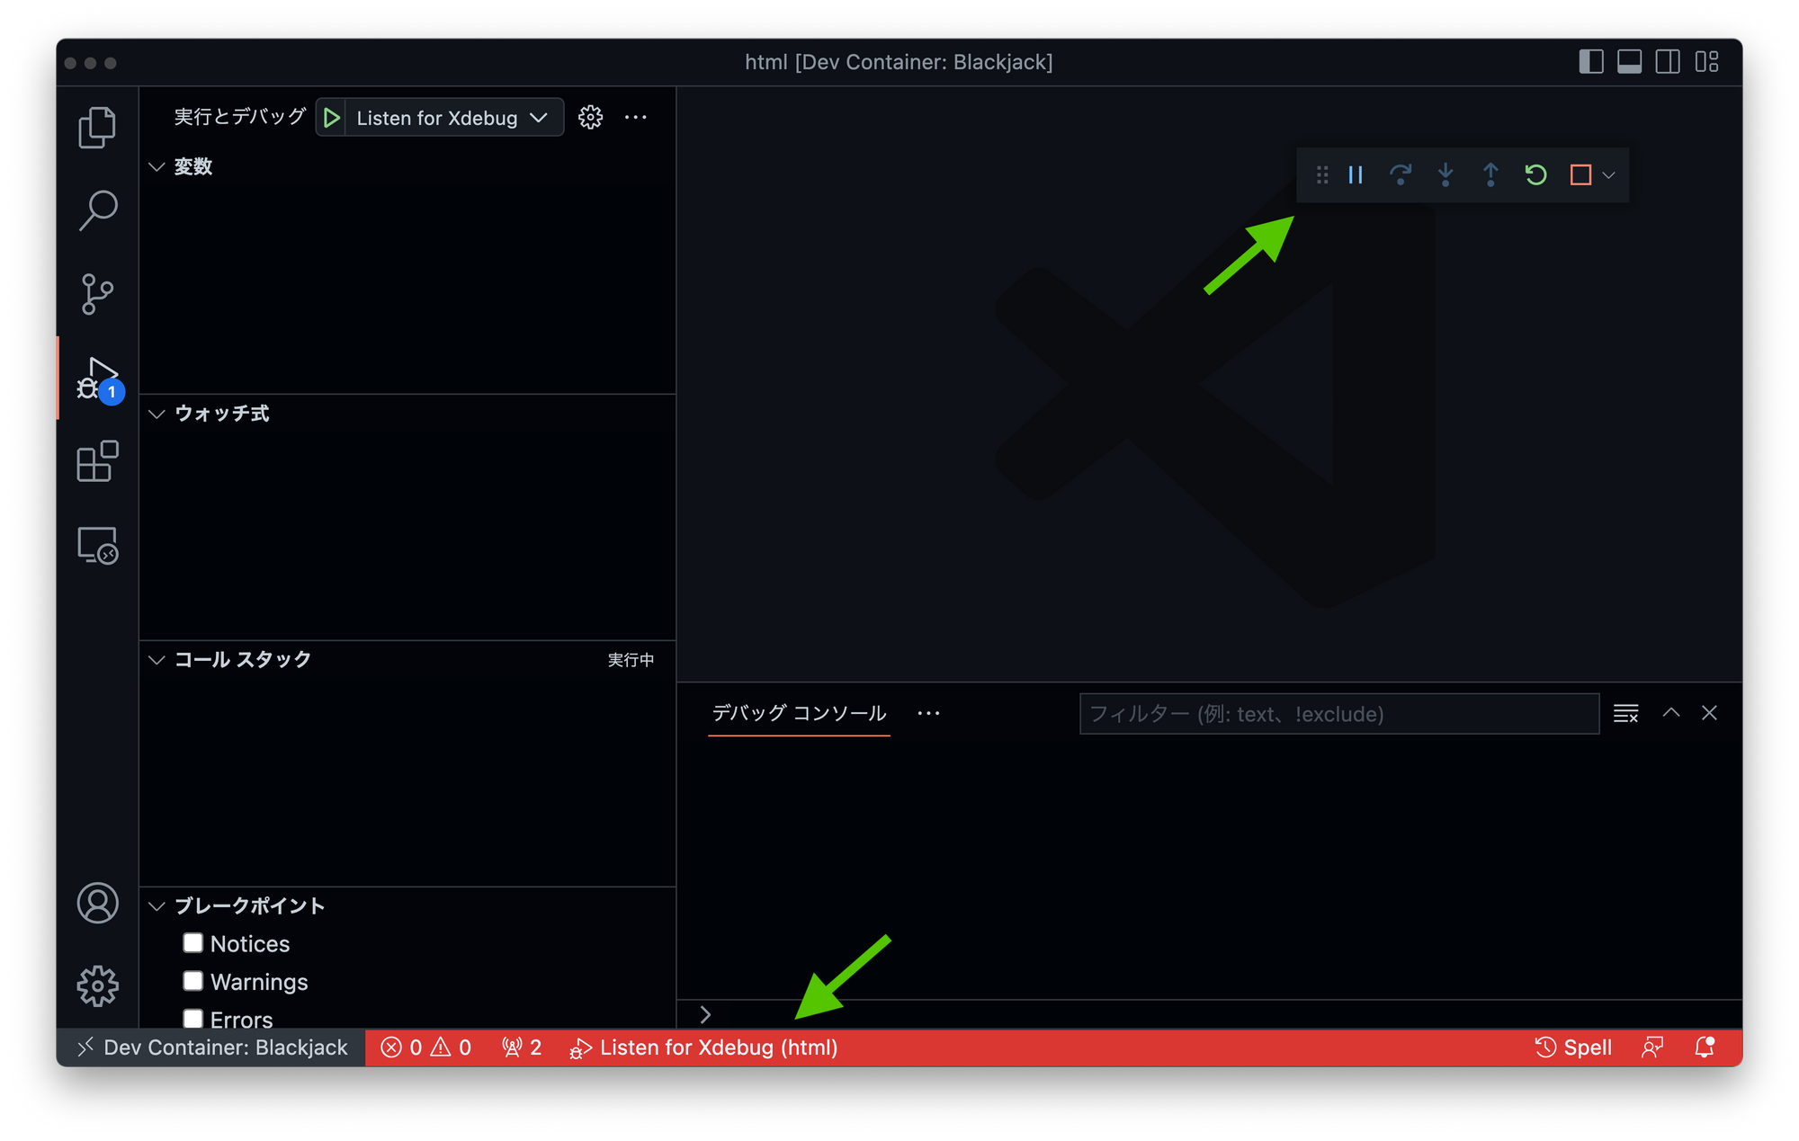
Task: Click the Step Over debug icon
Action: 1401,175
